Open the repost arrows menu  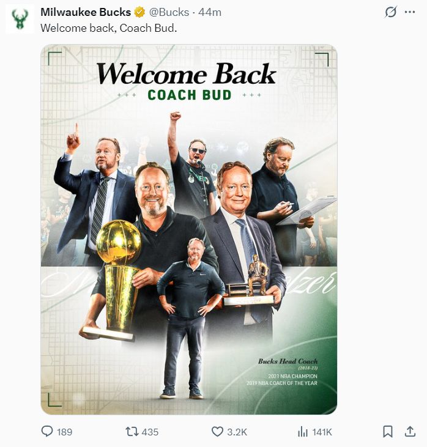coord(131,432)
